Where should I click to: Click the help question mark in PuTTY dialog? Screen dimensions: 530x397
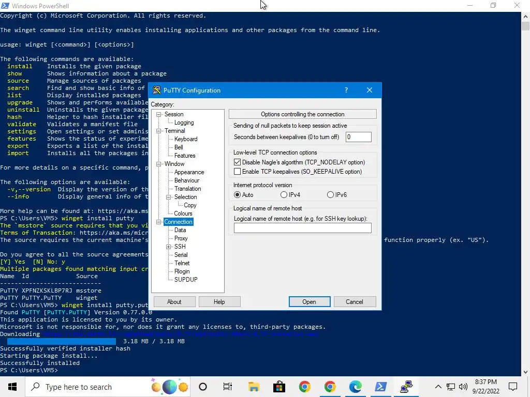point(346,90)
